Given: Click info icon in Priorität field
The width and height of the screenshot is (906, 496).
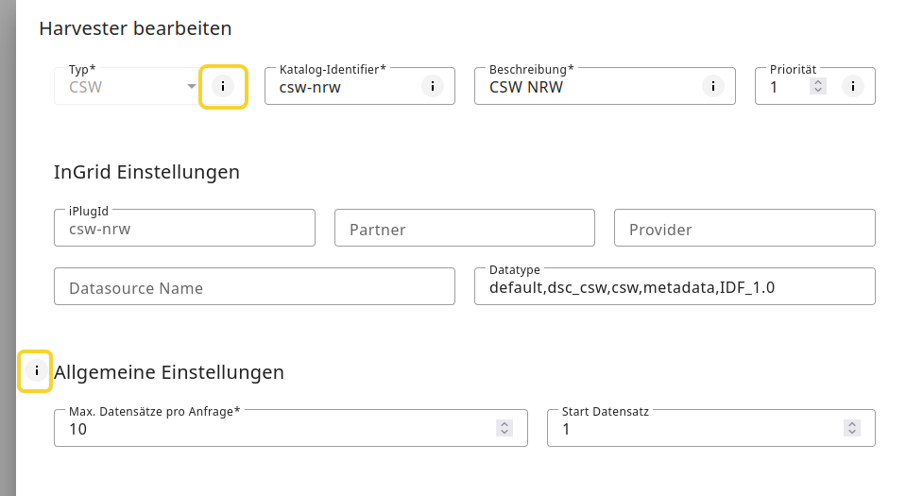Looking at the screenshot, I should pyautogui.click(x=852, y=87).
